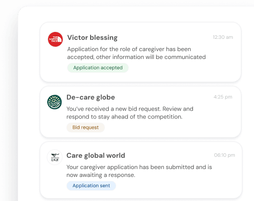This screenshot has height=201, width=254.
Task: Select the caregiver application submitted message text
Action: coord(139,171)
